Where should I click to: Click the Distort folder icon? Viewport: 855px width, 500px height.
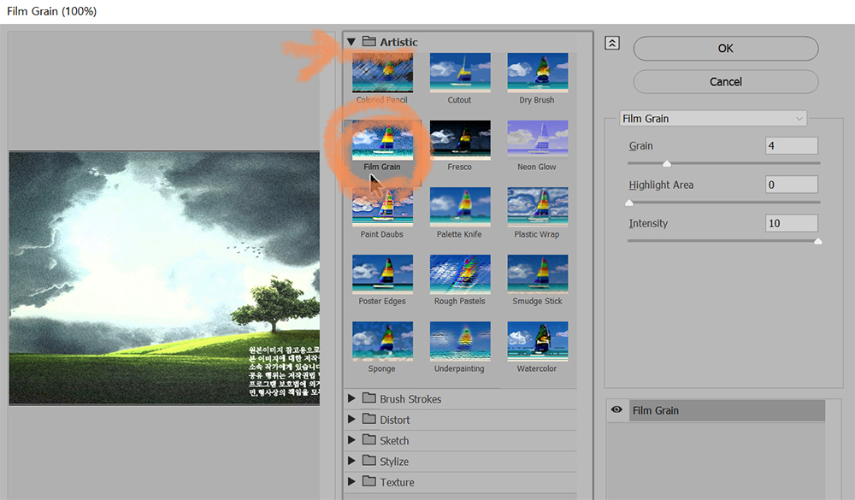pyautogui.click(x=369, y=419)
